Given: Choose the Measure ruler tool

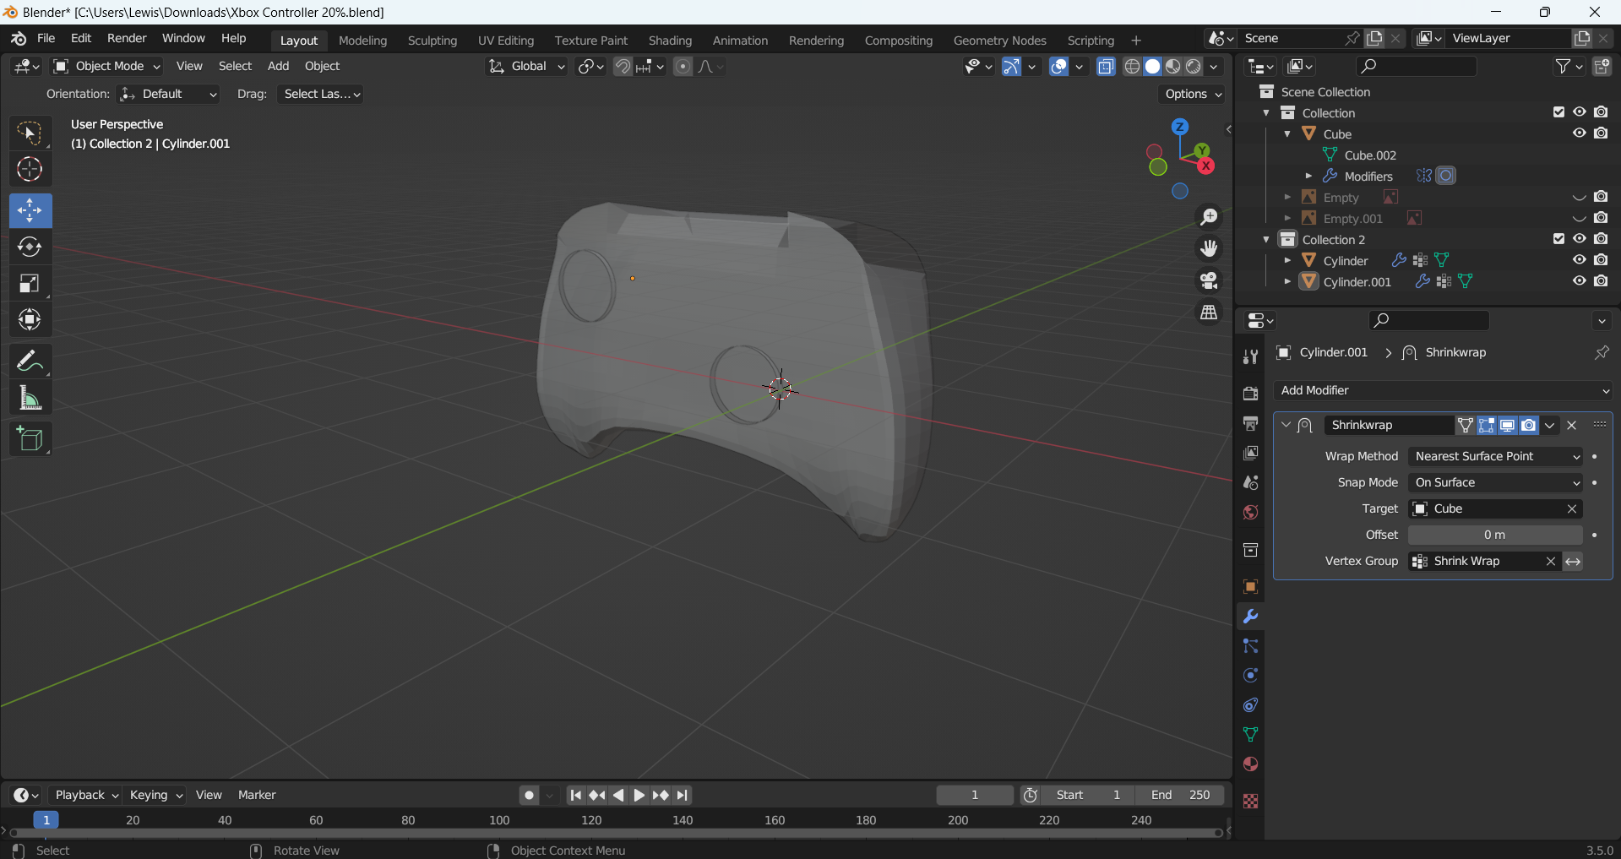Looking at the screenshot, I should [x=30, y=398].
